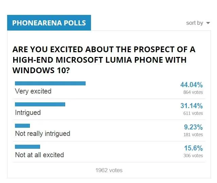Click the 31.14% result percentage
The width and height of the screenshot is (217, 183).
[x=192, y=106]
